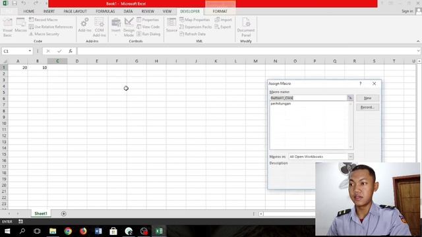Click Run Dialog button
Viewport: 422px width, 237px height.
click(x=148, y=34)
